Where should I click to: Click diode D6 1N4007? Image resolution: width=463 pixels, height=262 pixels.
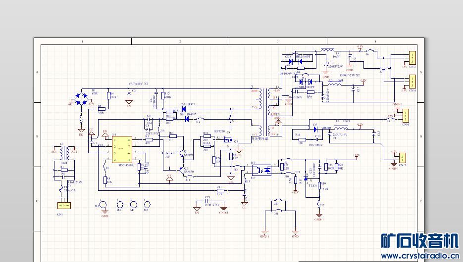click(x=187, y=119)
